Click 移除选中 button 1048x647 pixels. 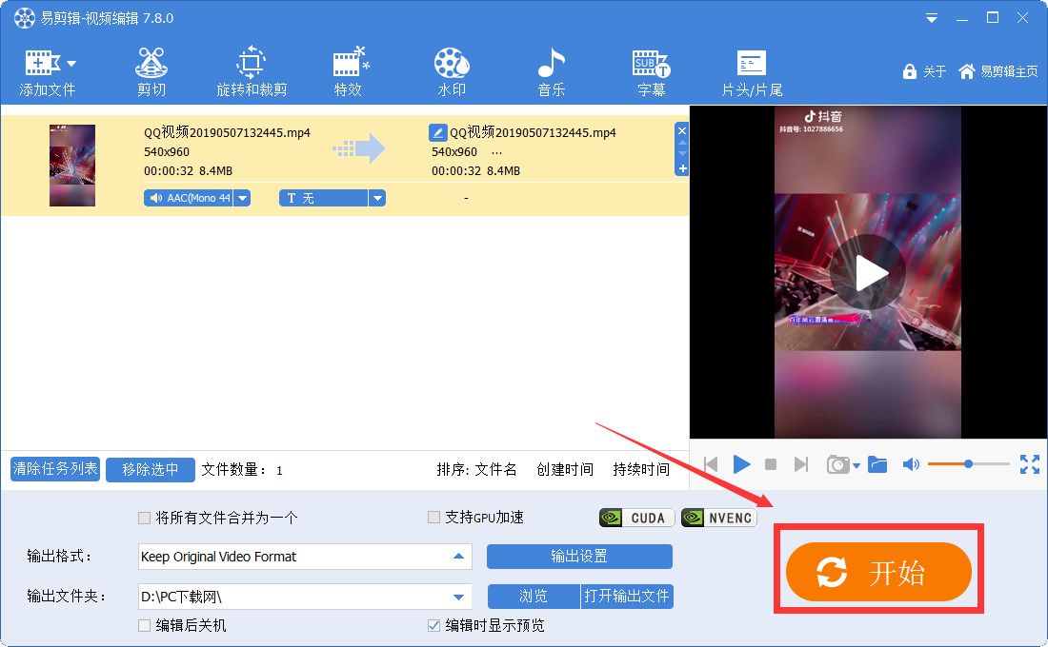click(151, 469)
